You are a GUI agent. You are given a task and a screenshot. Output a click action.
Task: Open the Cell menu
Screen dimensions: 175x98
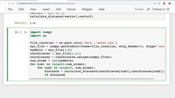[59, 9]
